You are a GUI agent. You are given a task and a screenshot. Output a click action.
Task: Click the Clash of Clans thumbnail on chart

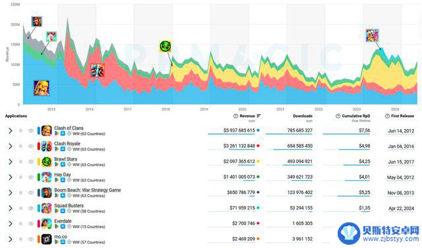coord(42,87)
